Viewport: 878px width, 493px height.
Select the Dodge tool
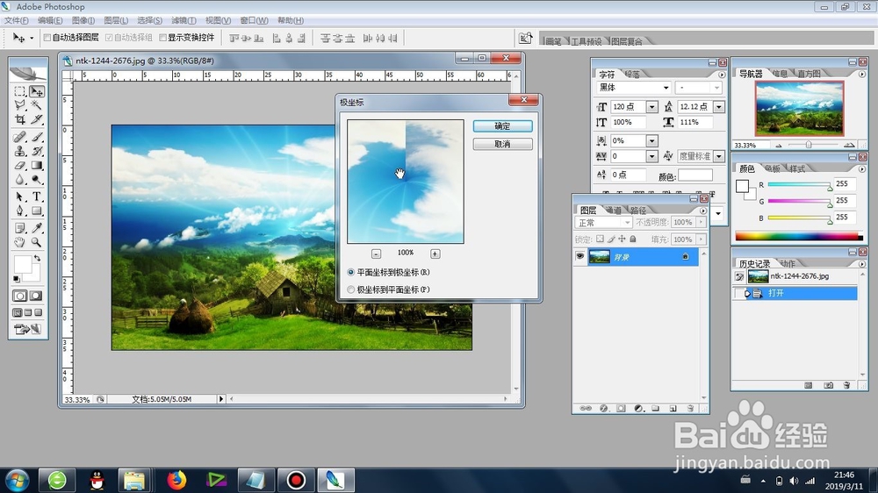[37, 180]
